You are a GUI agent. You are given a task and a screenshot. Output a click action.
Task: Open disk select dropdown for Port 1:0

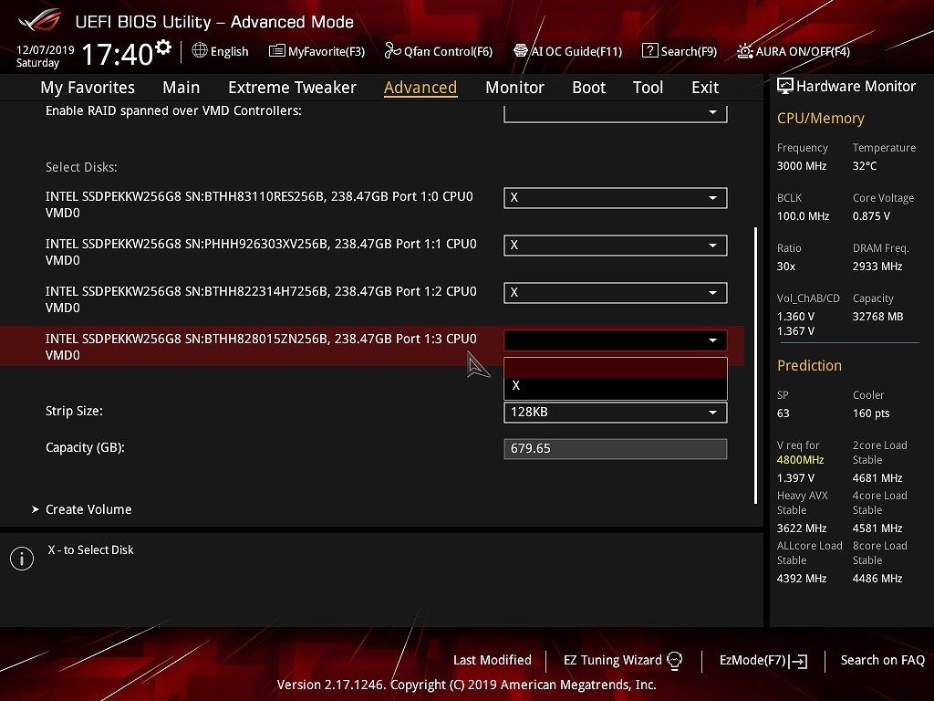coord(615,198)
